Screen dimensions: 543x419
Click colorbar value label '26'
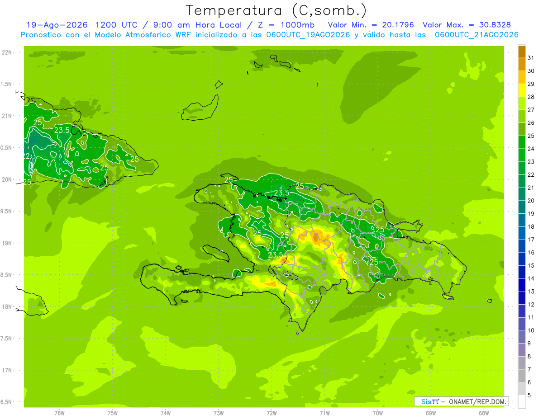[531, 122]
